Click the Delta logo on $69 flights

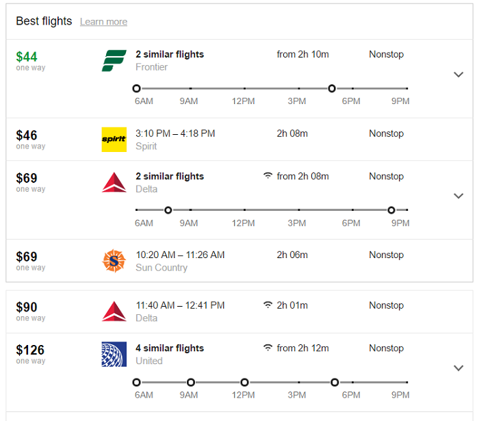(x=114, y=182)
